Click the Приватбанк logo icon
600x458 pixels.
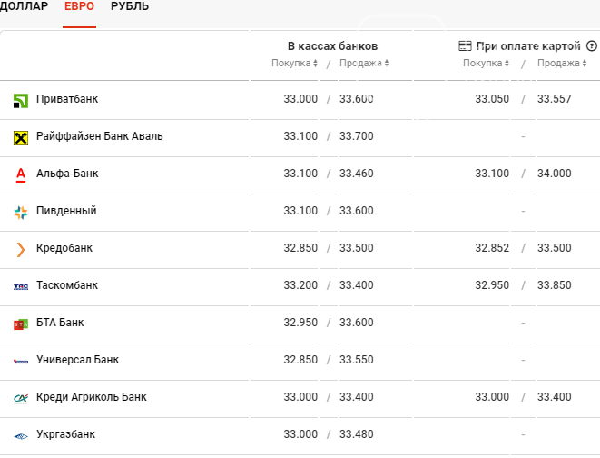coord(21,101)
